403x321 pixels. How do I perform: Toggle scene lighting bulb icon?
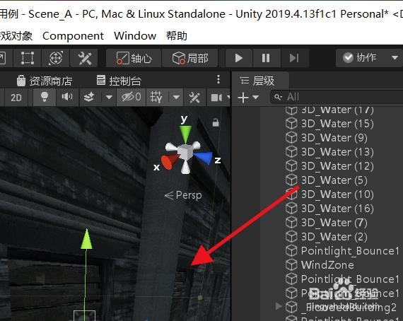[x=45, y=97]
